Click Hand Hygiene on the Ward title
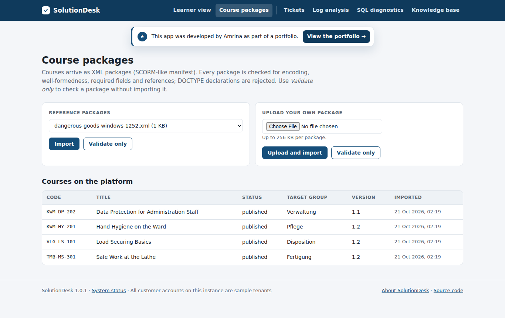This screenshot has width=505, height=318. 131,227
